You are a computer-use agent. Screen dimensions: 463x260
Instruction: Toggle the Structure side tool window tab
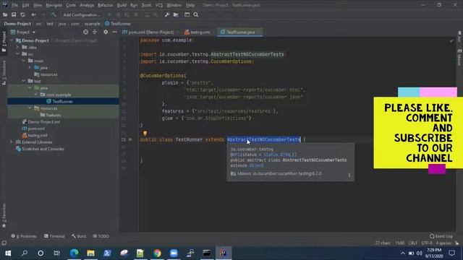pos(4,72)
